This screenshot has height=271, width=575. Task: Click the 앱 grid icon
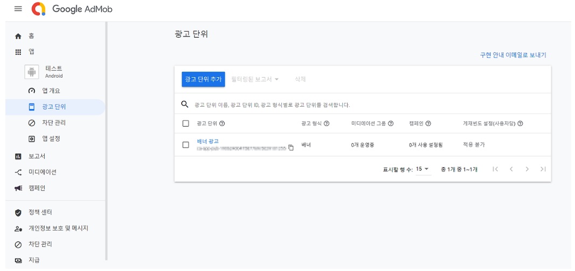pos(18,52)
